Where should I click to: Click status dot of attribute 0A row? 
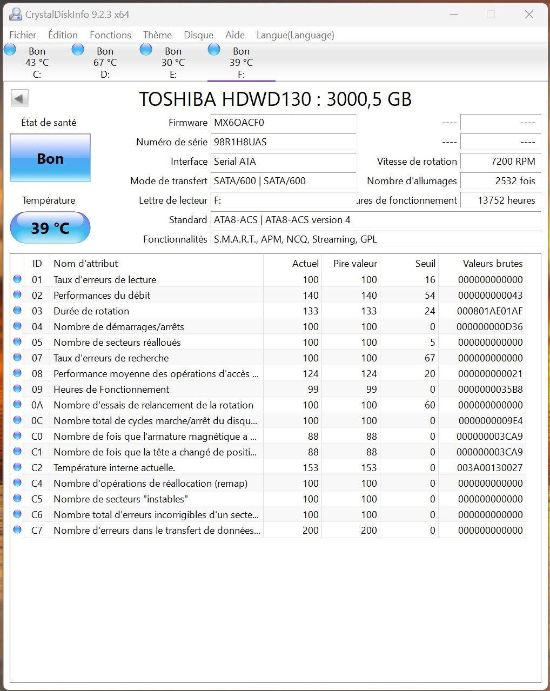tap(17, 404)
